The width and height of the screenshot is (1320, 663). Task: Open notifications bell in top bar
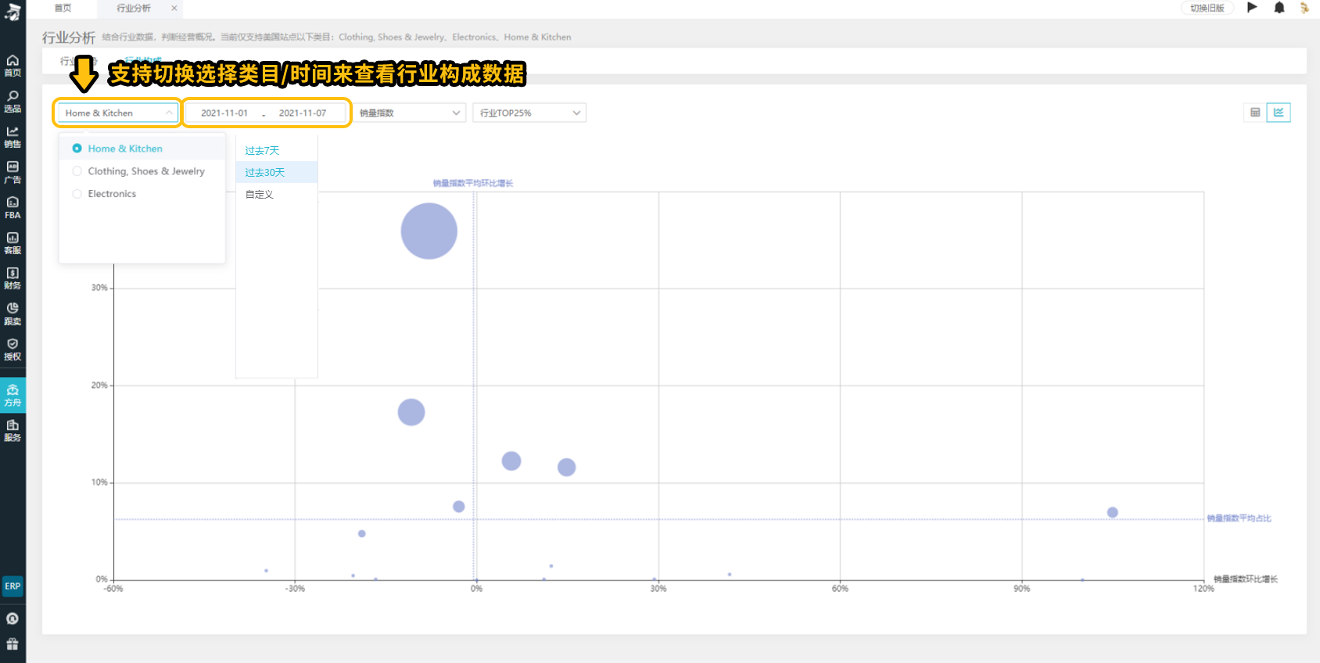pos(1279,8)
